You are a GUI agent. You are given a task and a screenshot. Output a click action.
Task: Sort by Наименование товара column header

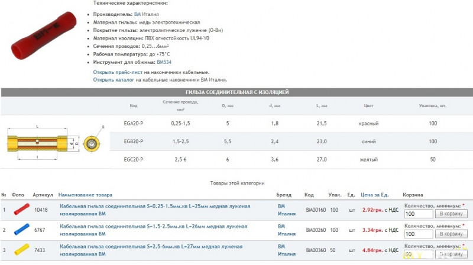pyautogui.click(x=85, y=195)
